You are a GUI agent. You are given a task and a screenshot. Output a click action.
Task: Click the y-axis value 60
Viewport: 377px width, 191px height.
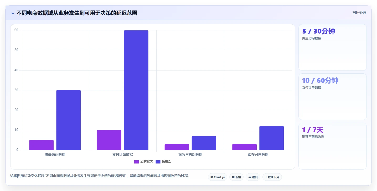[16, 30]
